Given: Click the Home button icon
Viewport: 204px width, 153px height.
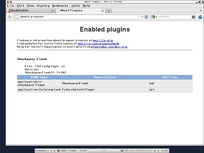Looking at the screenshot, I should click(200, 17).
